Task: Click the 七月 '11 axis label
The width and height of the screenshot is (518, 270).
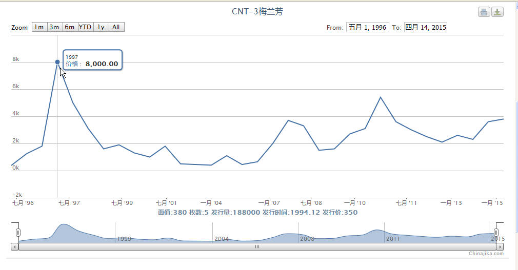Action: click(406, 203)
